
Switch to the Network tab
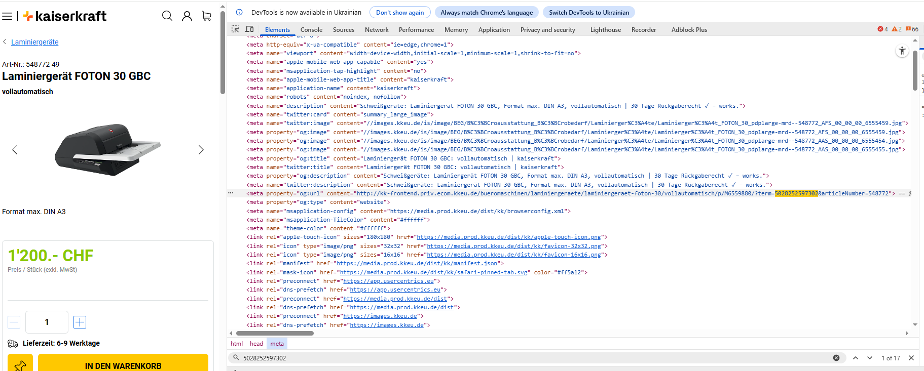377,30
